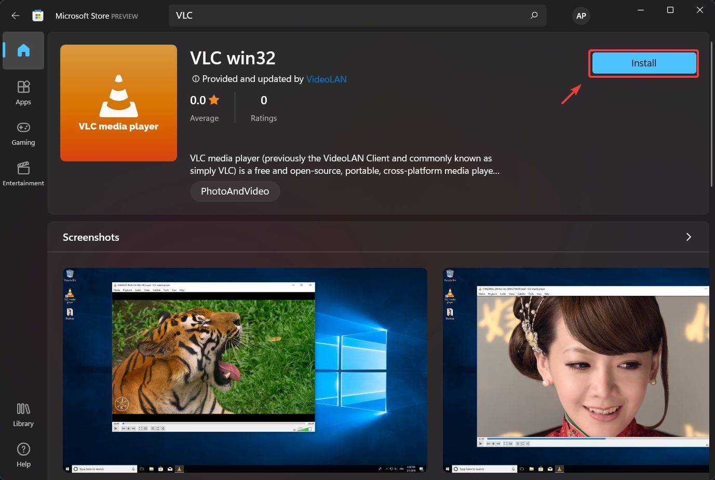Open the AP account profile menu
Viewport: 715px width, 480px height.
pos(581,16)
